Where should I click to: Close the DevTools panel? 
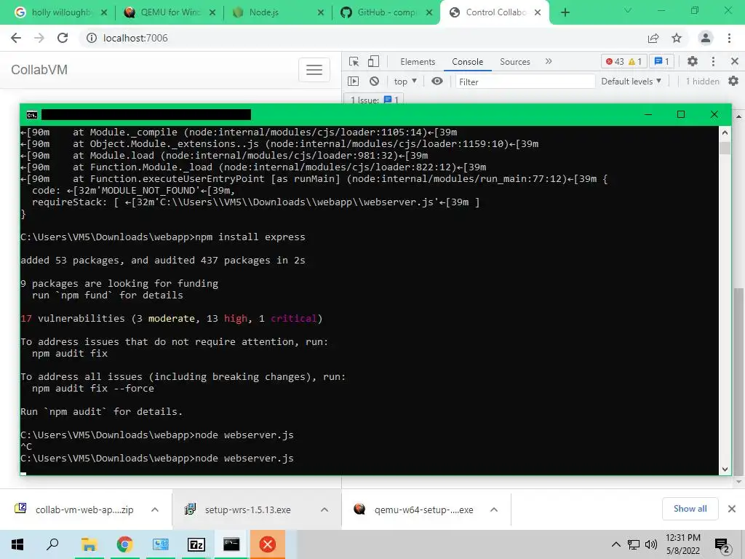click(x=735, y=61)
